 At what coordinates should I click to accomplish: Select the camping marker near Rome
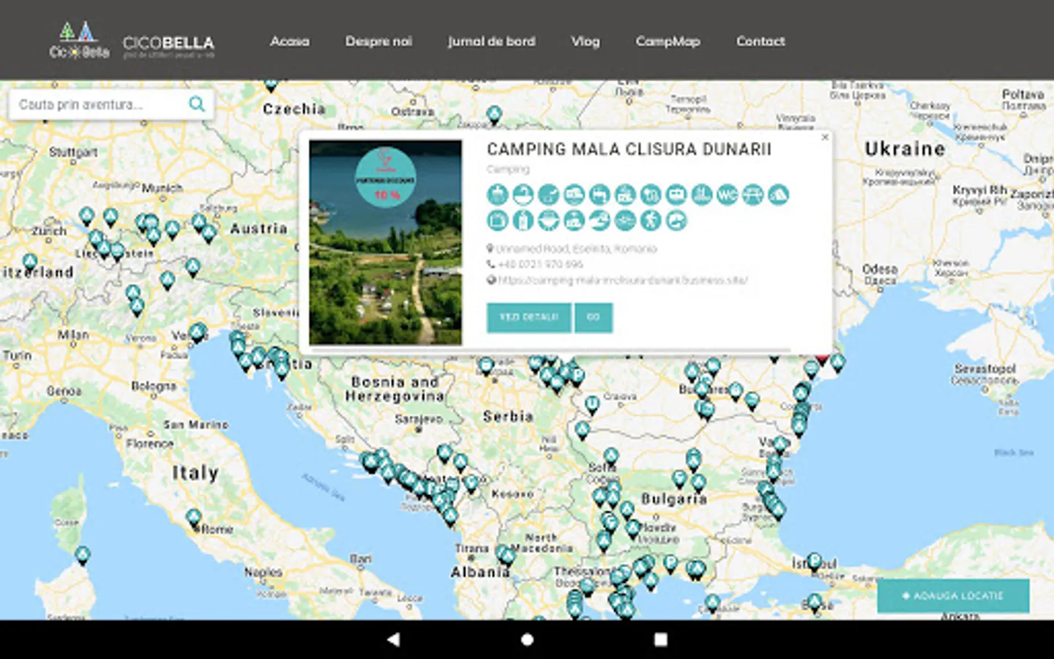193,518
